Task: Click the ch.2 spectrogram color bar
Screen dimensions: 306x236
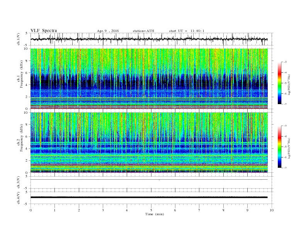Action: [279, 147]
